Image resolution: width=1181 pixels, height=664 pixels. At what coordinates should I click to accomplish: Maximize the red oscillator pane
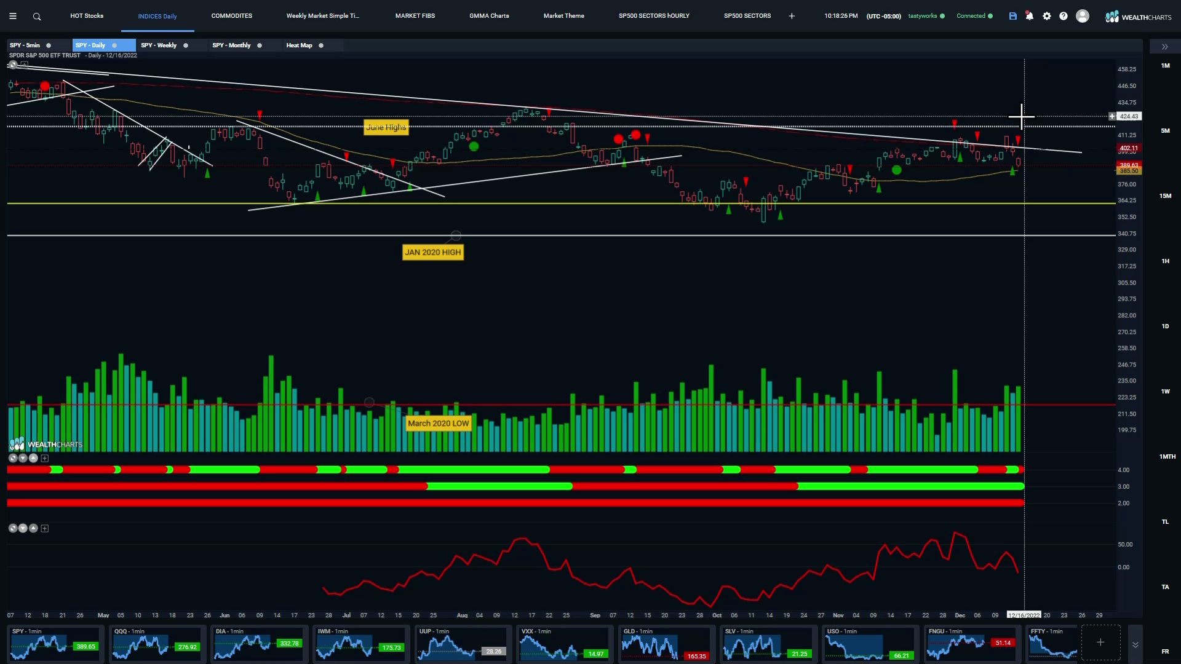[13, 528]
